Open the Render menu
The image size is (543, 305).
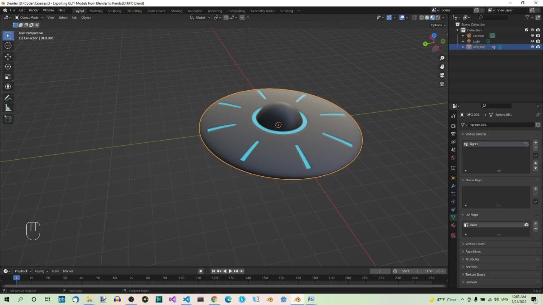pyautogui.click(x=34, y=10)
